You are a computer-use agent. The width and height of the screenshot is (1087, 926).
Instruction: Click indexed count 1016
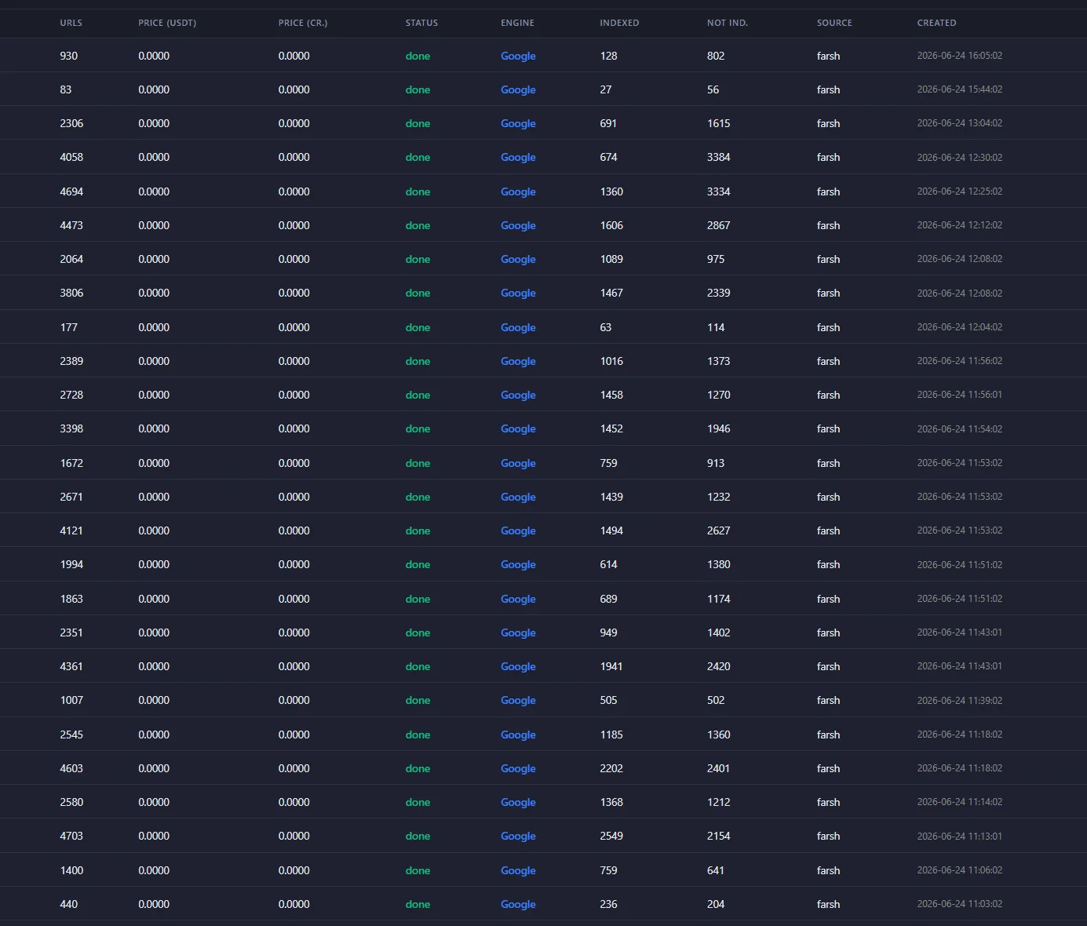pos(611,361)
